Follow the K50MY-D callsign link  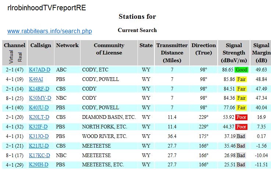[x=40, y=98]
